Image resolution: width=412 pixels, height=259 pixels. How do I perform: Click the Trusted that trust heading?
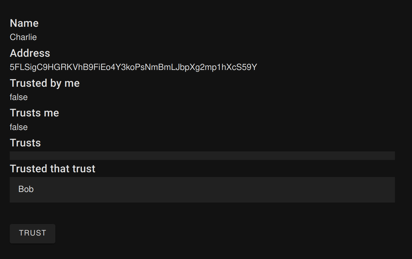pos(53,169)
